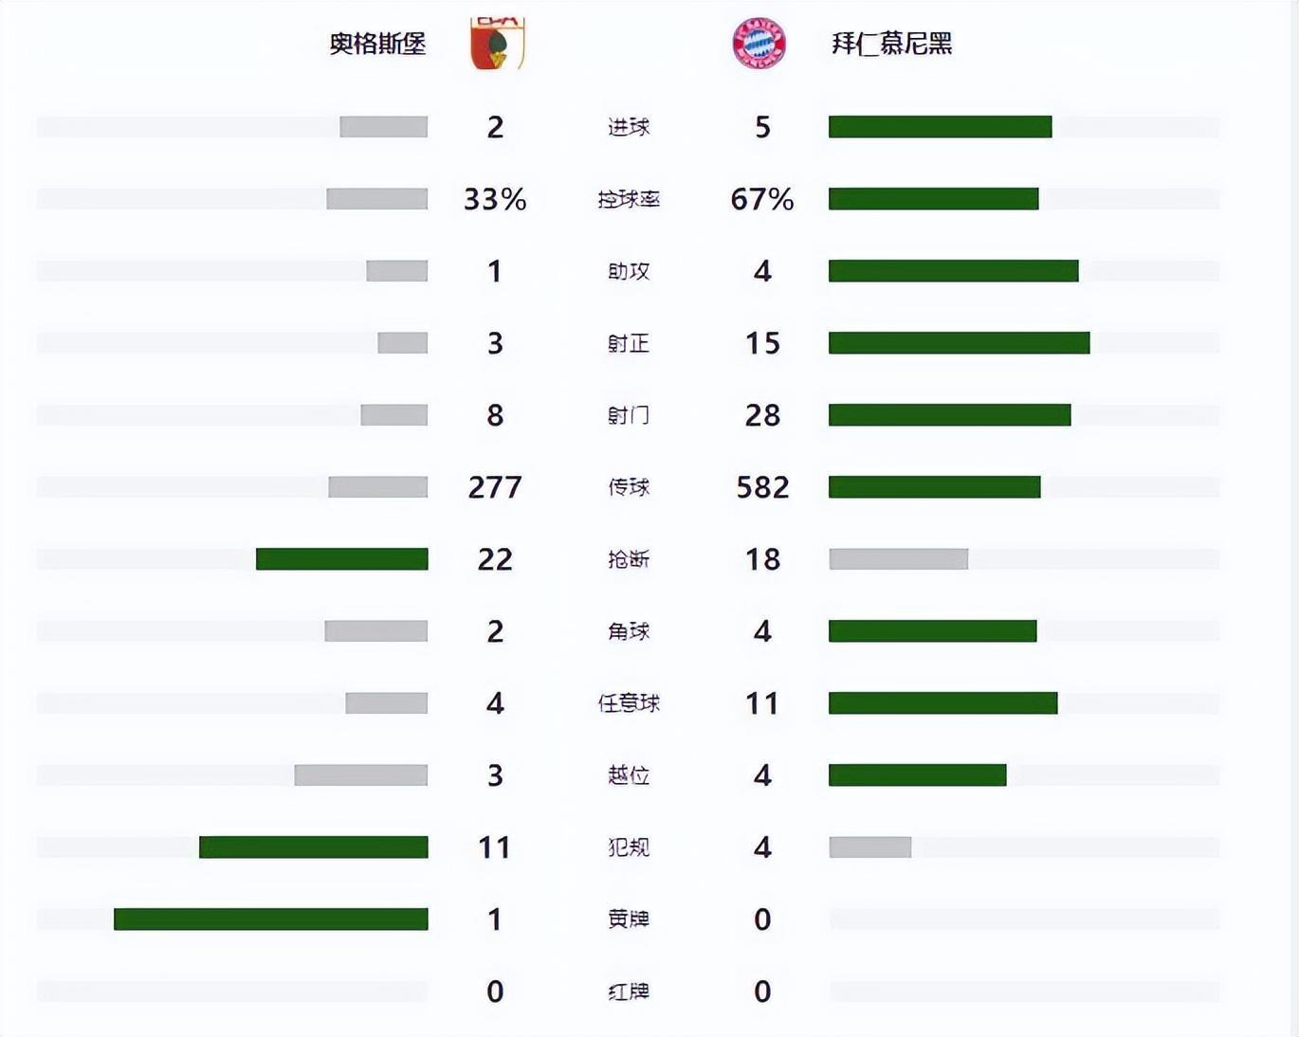The image size is (1299, 1037).
Task: Select the 奥格斯堡 team name
Action: (377, 44)
